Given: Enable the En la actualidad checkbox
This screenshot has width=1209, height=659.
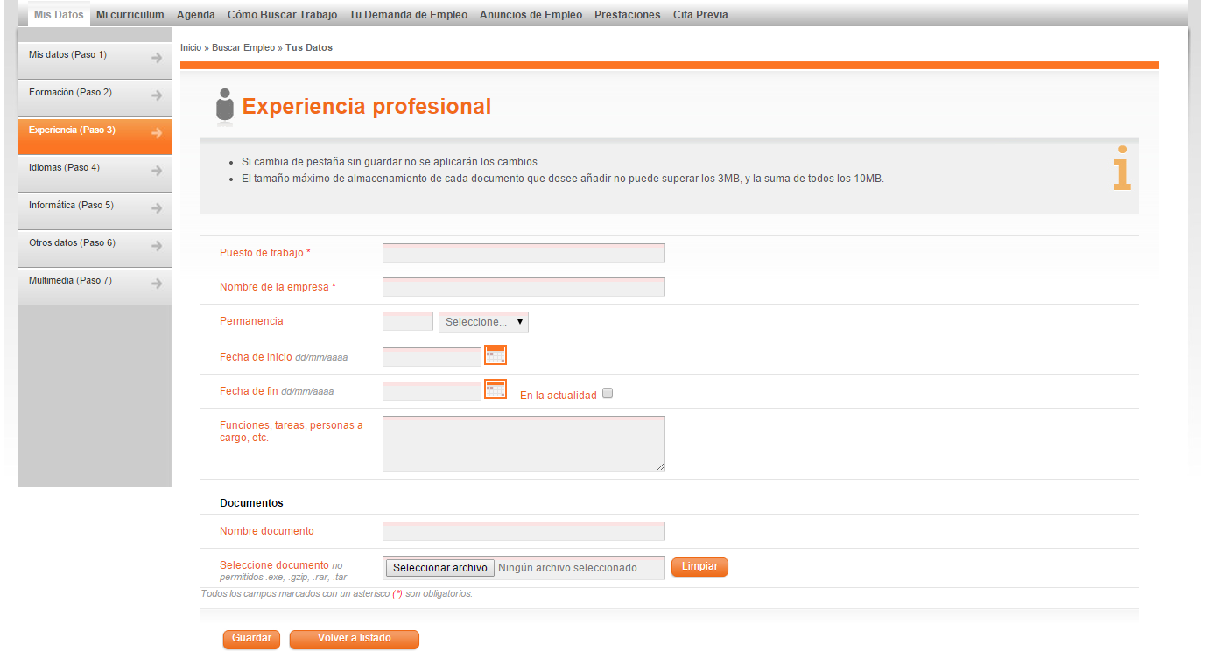Looking at the screenshot, I should (x=608, y=394).
